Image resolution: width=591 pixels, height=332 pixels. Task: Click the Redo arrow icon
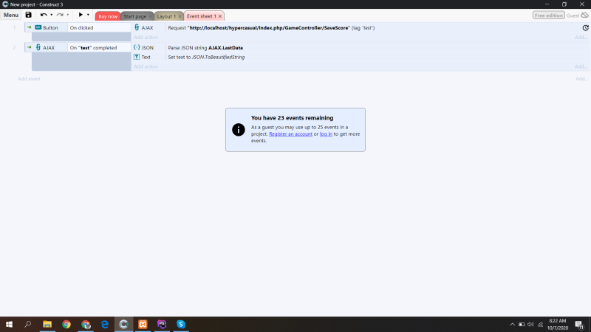click(x=60, y=15)
